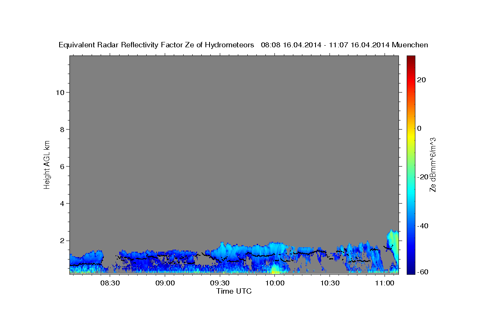Click the '08:30' time tick label
Image resolution: width=493 pixels, height=329 pixels.
[x=110, y=283]
